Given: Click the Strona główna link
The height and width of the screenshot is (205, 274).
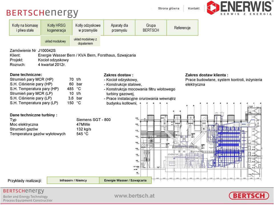Looking at the screenshot, I should coord(169,8).
